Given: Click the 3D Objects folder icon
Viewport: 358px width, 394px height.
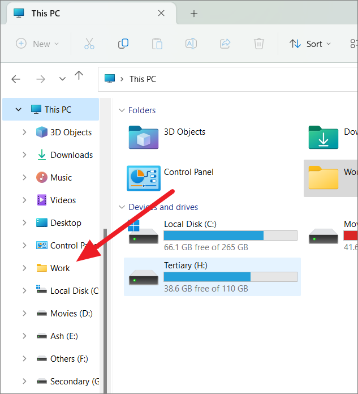Looking at the screenshot, I should (143, 137).
